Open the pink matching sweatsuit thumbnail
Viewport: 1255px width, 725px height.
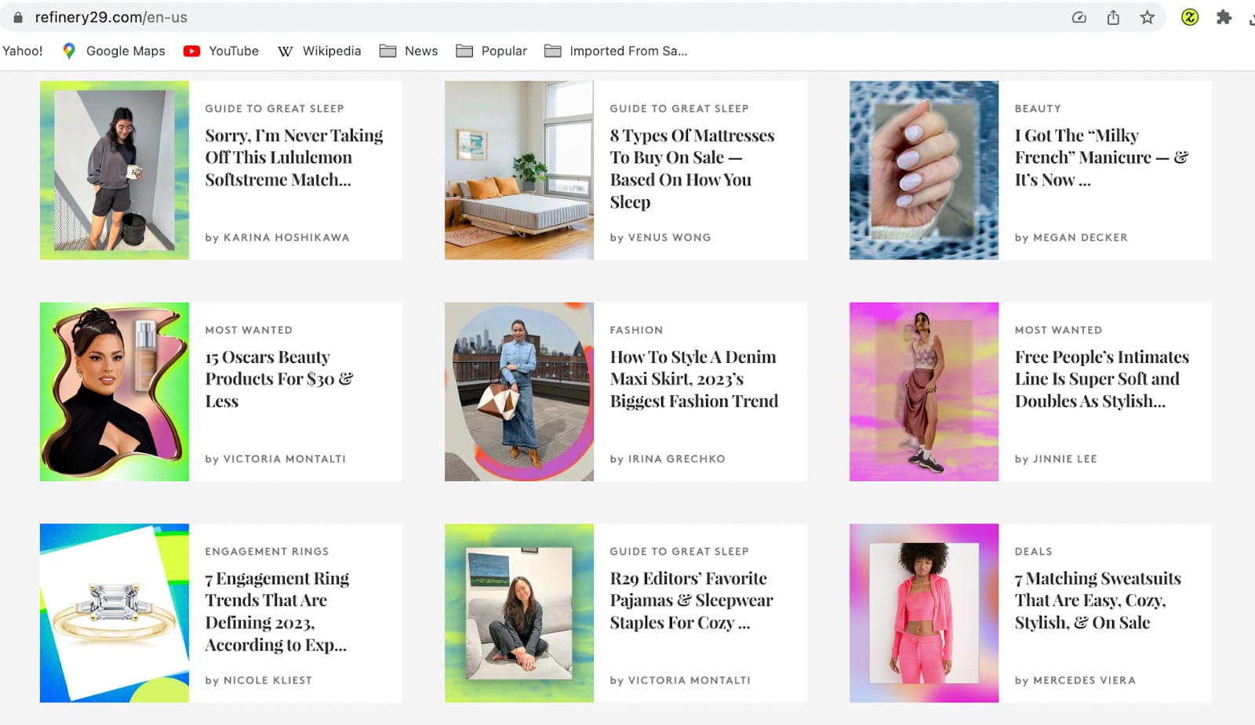(x=924, y=613)
